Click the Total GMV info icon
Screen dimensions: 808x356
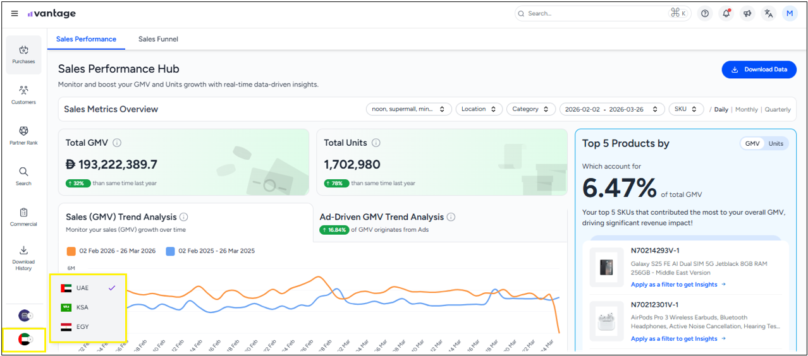pos(117,143)
